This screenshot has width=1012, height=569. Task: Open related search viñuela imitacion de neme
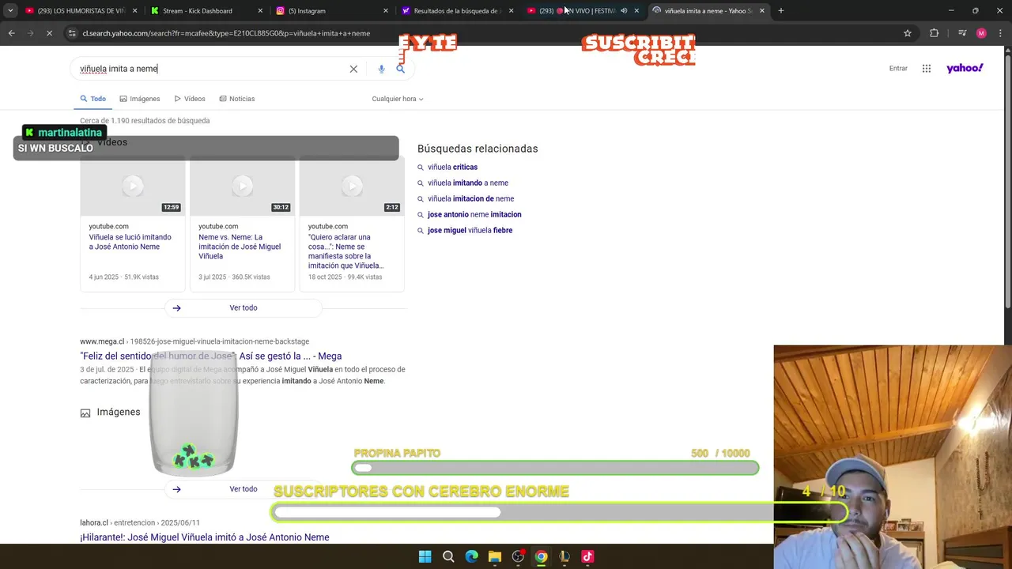pos(470,198)
